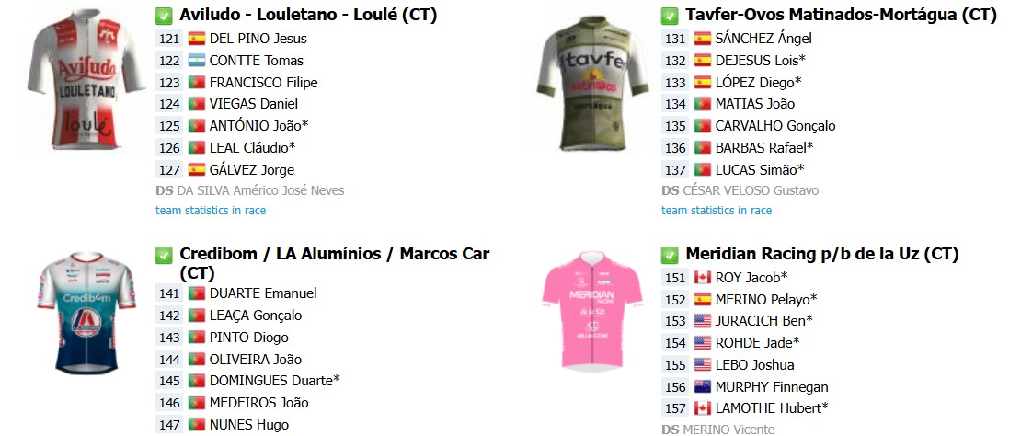1021x436 pixels.
Task: Click green checkmark beside Meridian Racing
Action: (x=670, y=255)
